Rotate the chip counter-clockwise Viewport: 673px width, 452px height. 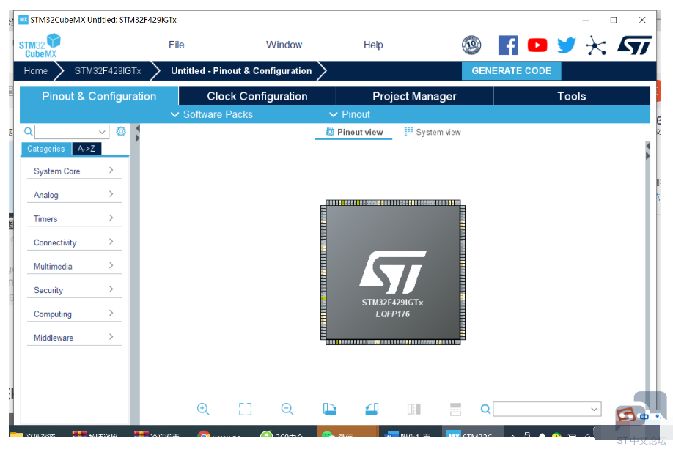[372, 409]
